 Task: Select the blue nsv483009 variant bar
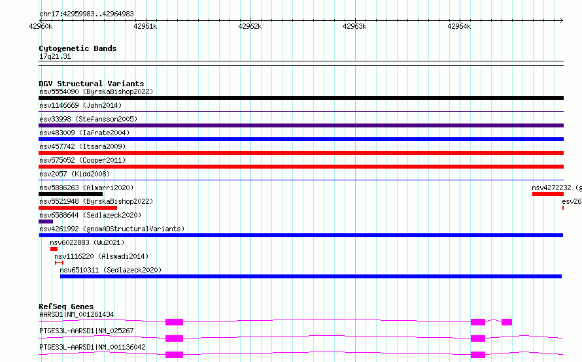pos(301,139)
